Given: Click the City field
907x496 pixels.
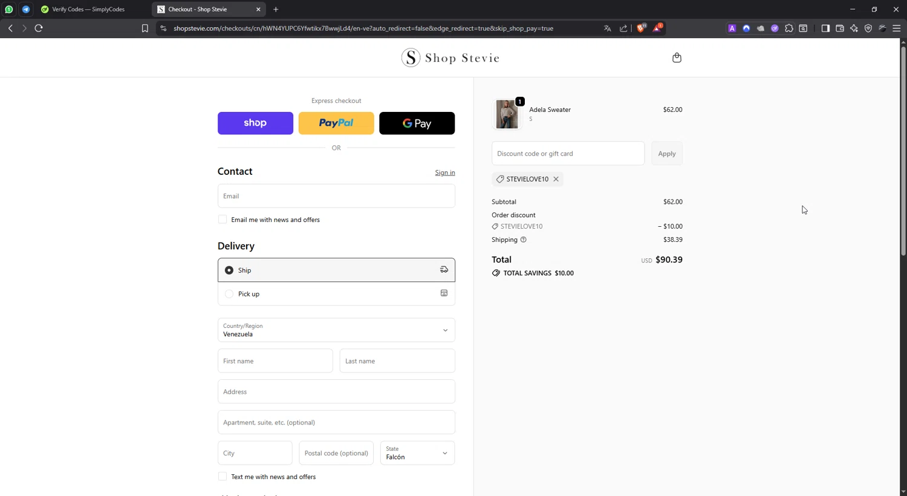Looking at the screenshot, I should pos(255,453).
